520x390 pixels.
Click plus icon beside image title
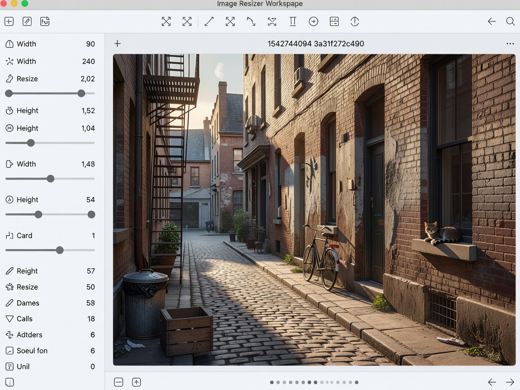(x=117, y=43)
